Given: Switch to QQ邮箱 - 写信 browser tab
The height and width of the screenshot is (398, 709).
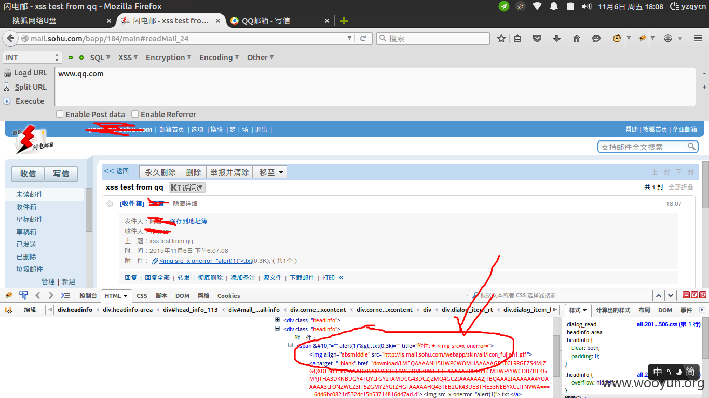Looking at the screenshot, I should tap(280, 21).
